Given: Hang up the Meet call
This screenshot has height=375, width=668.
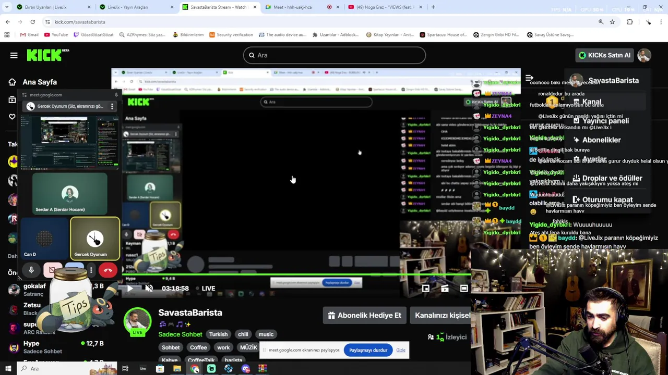Looking at the screenshot, I should 108,270.
